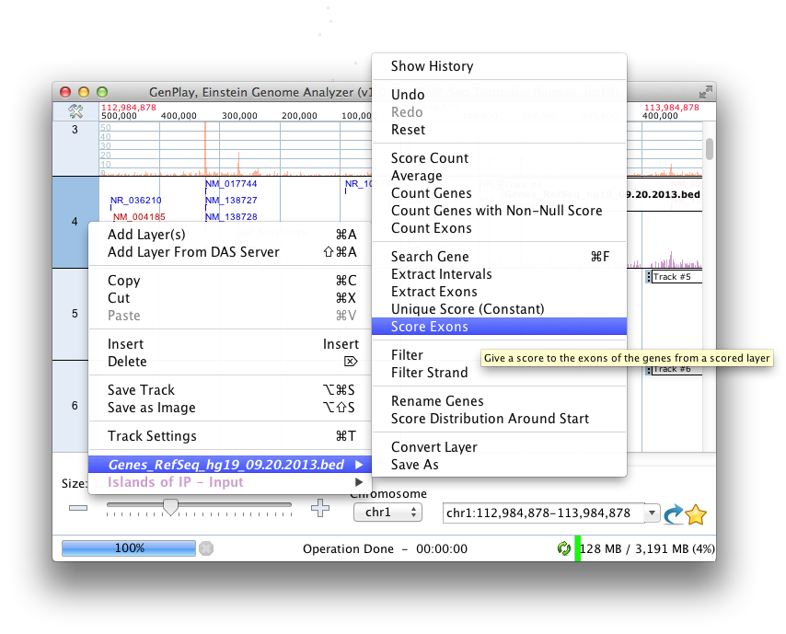Click Add Layer From DAS Server

[x=193, y=252]
